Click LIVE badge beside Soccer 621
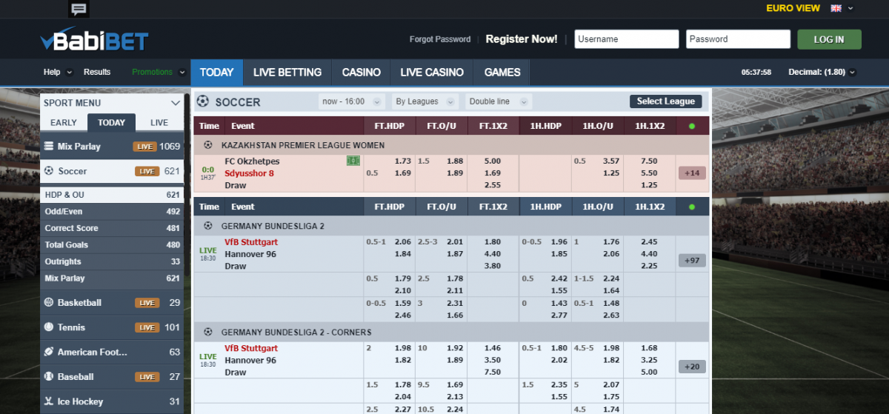Screen dimensions: 889x414 tap(147, 171)
